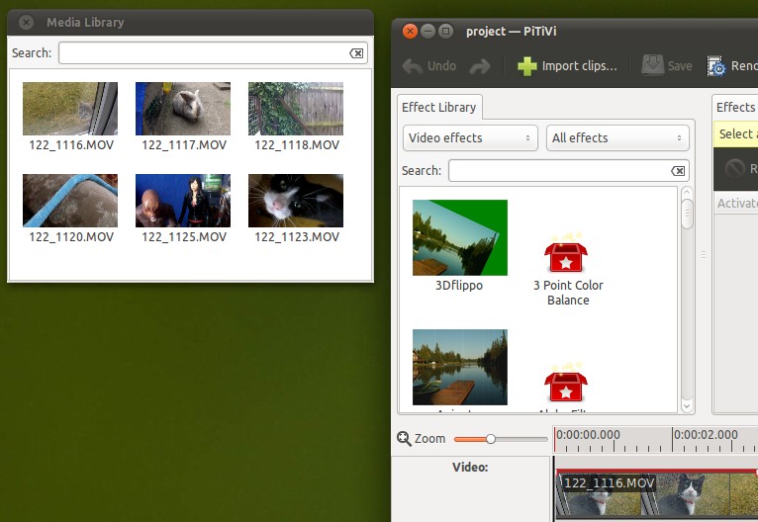Switch to the Effect Library tab

[x=439, y=107]
